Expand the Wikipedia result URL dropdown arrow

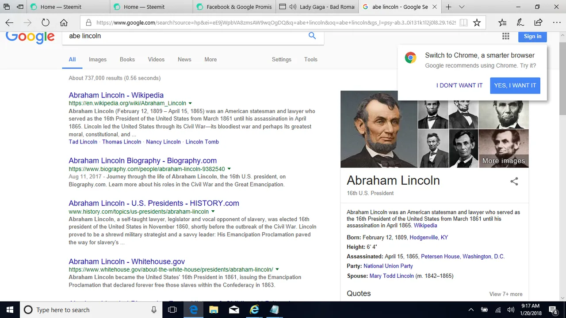pos(190,103)
